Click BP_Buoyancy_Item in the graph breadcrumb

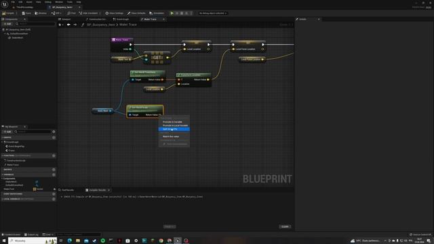tap(101, 24)
